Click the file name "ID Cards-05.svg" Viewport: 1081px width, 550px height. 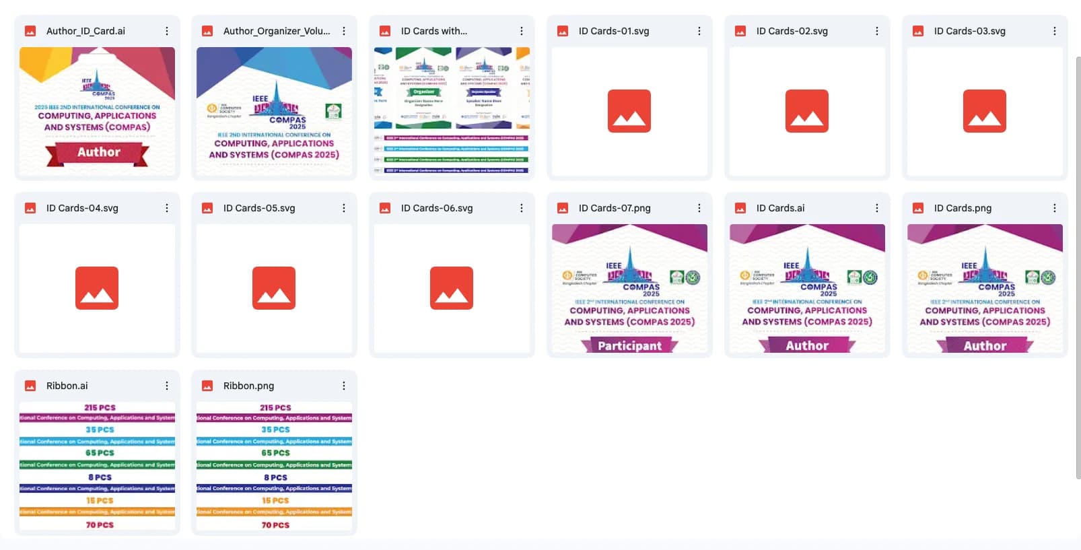coord(259,208)
